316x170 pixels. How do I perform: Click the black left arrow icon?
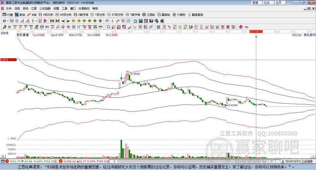(63, 21)
